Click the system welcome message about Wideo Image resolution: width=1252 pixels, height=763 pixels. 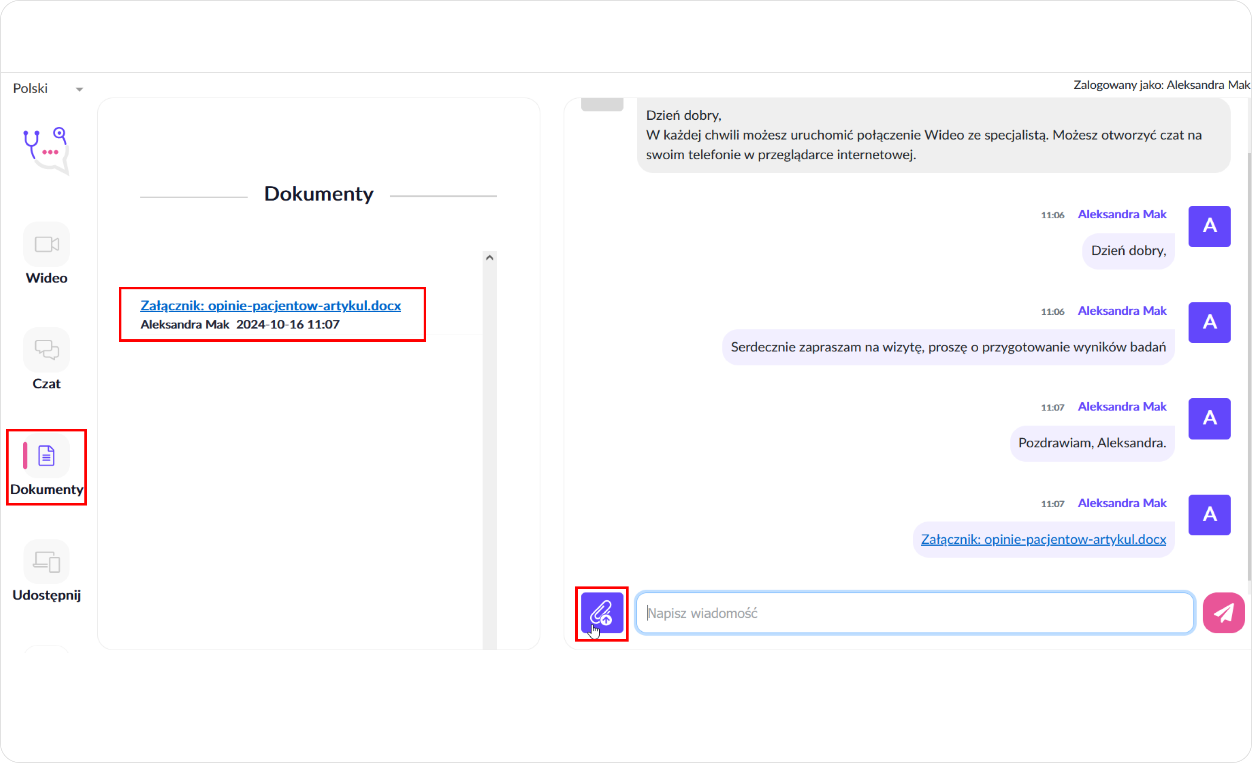coord(933,135)
